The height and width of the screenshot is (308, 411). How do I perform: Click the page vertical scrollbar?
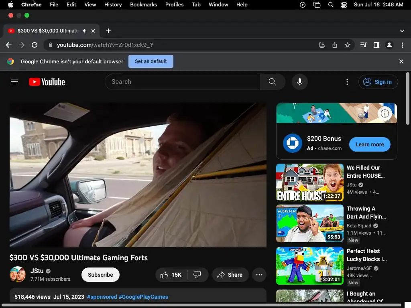408,99
